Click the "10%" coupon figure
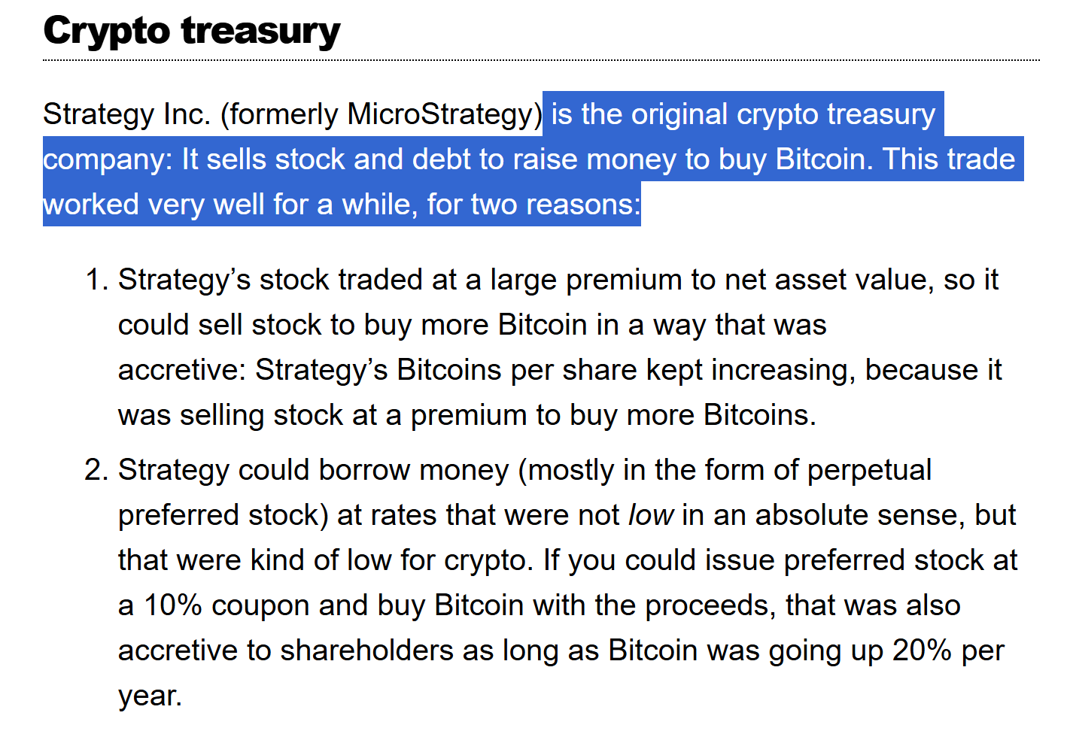The image size is (1070, 740). [x=172, y=605]
